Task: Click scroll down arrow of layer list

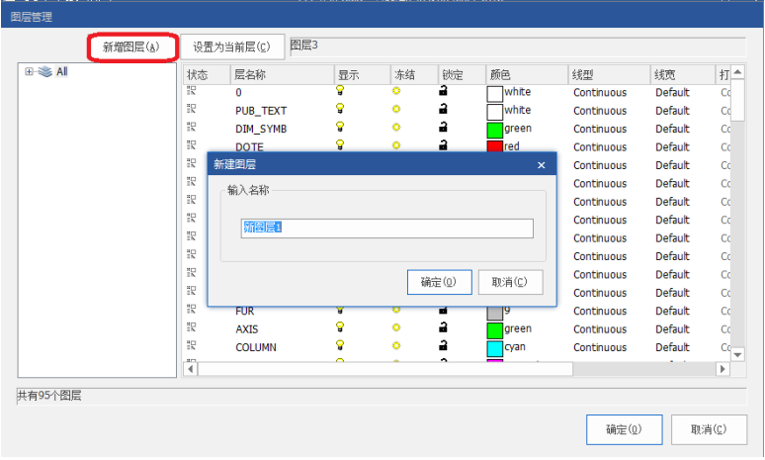Action: click(x=737, y=355)
